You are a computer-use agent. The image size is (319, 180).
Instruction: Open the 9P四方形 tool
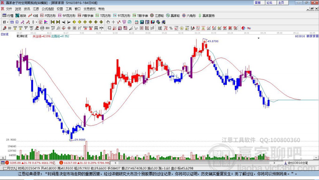67,16
